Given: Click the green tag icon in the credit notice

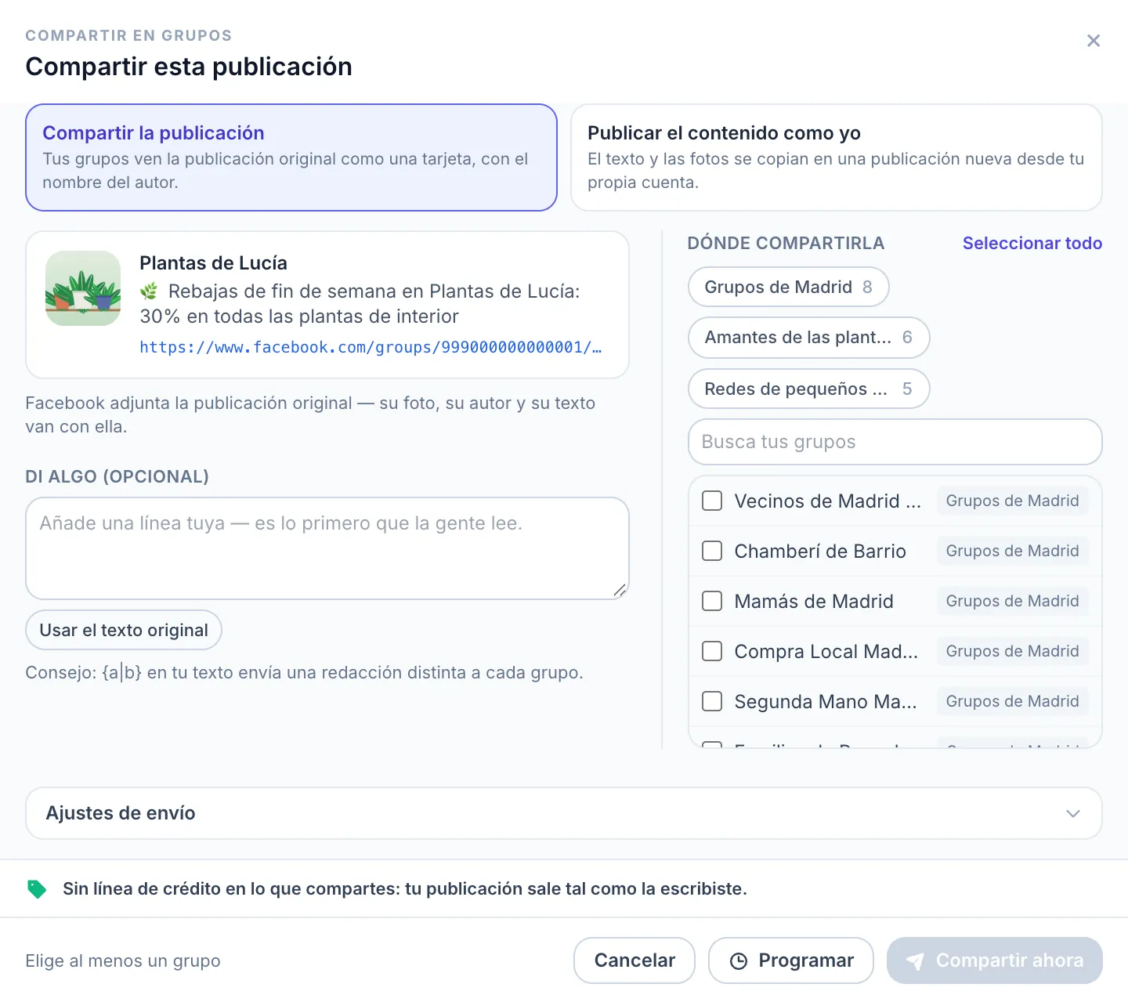Looking at the screenshot, I should click(37, 888).
